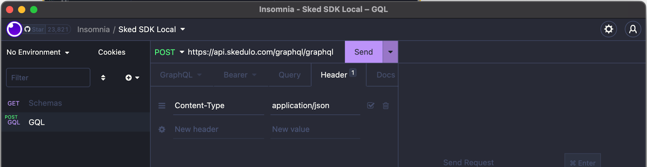Open the No Environment dropdown
This screenshot has width=647, height=167.
[38, 52]
